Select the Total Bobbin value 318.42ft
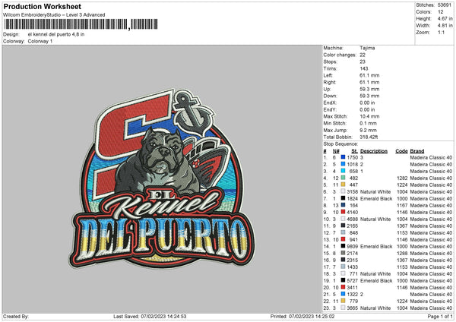This screenshot has height=322, width=456. pyautogui.click(x=369, y=137)
